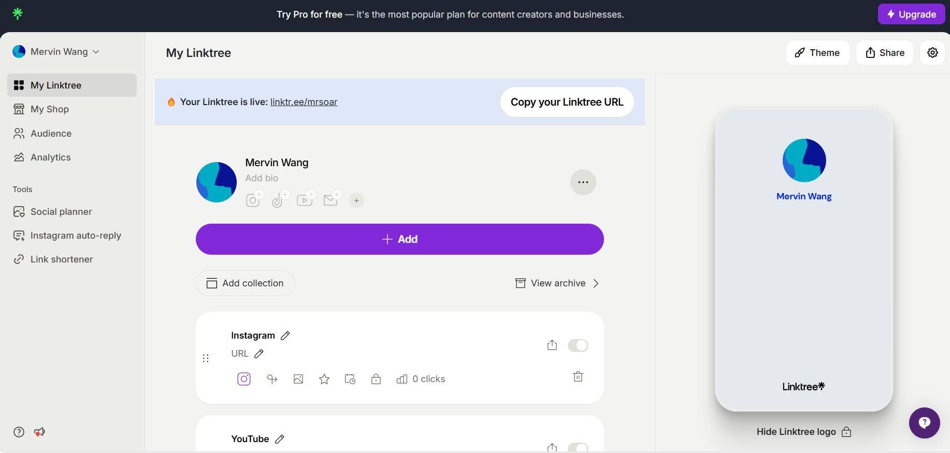Open the settings gear icon
The height and width of the screenshot is (453, 950).
point(932,53)
